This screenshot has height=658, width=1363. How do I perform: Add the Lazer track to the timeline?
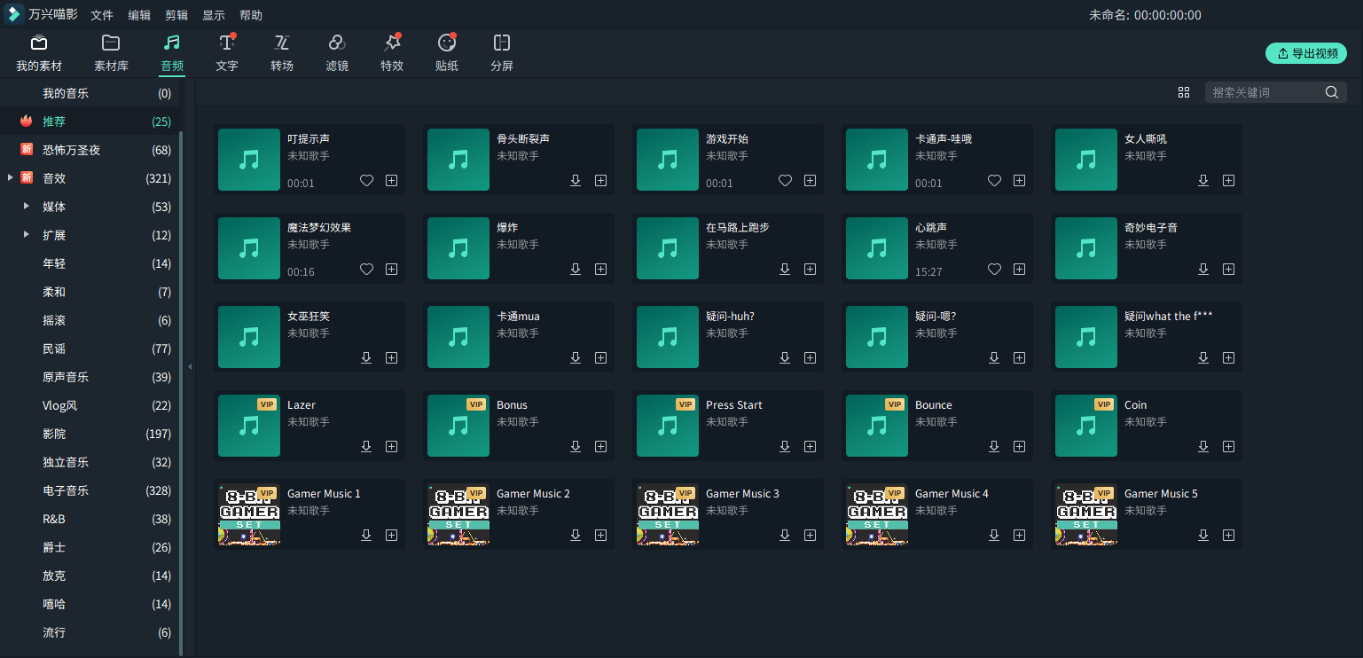point(391,446)
